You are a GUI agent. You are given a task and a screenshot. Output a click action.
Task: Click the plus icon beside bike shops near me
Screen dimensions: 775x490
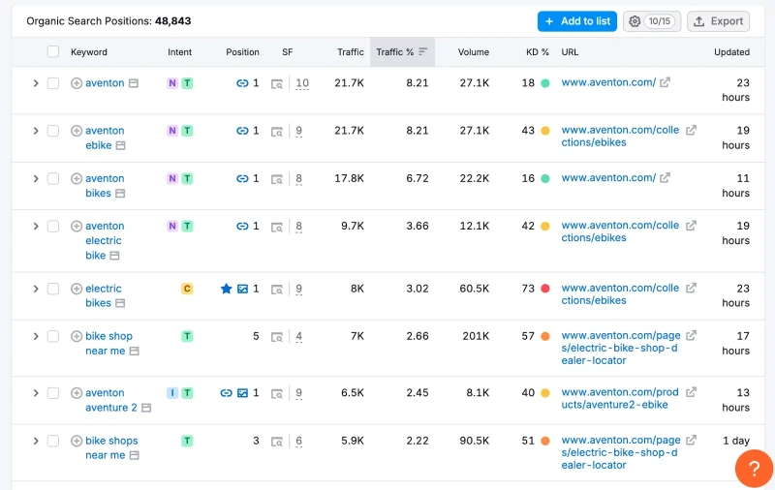coord(77,442)
